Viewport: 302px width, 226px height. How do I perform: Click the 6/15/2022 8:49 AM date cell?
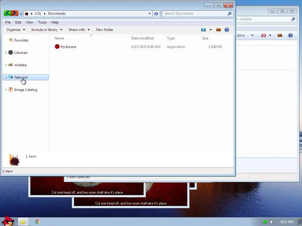pos(146,47)
